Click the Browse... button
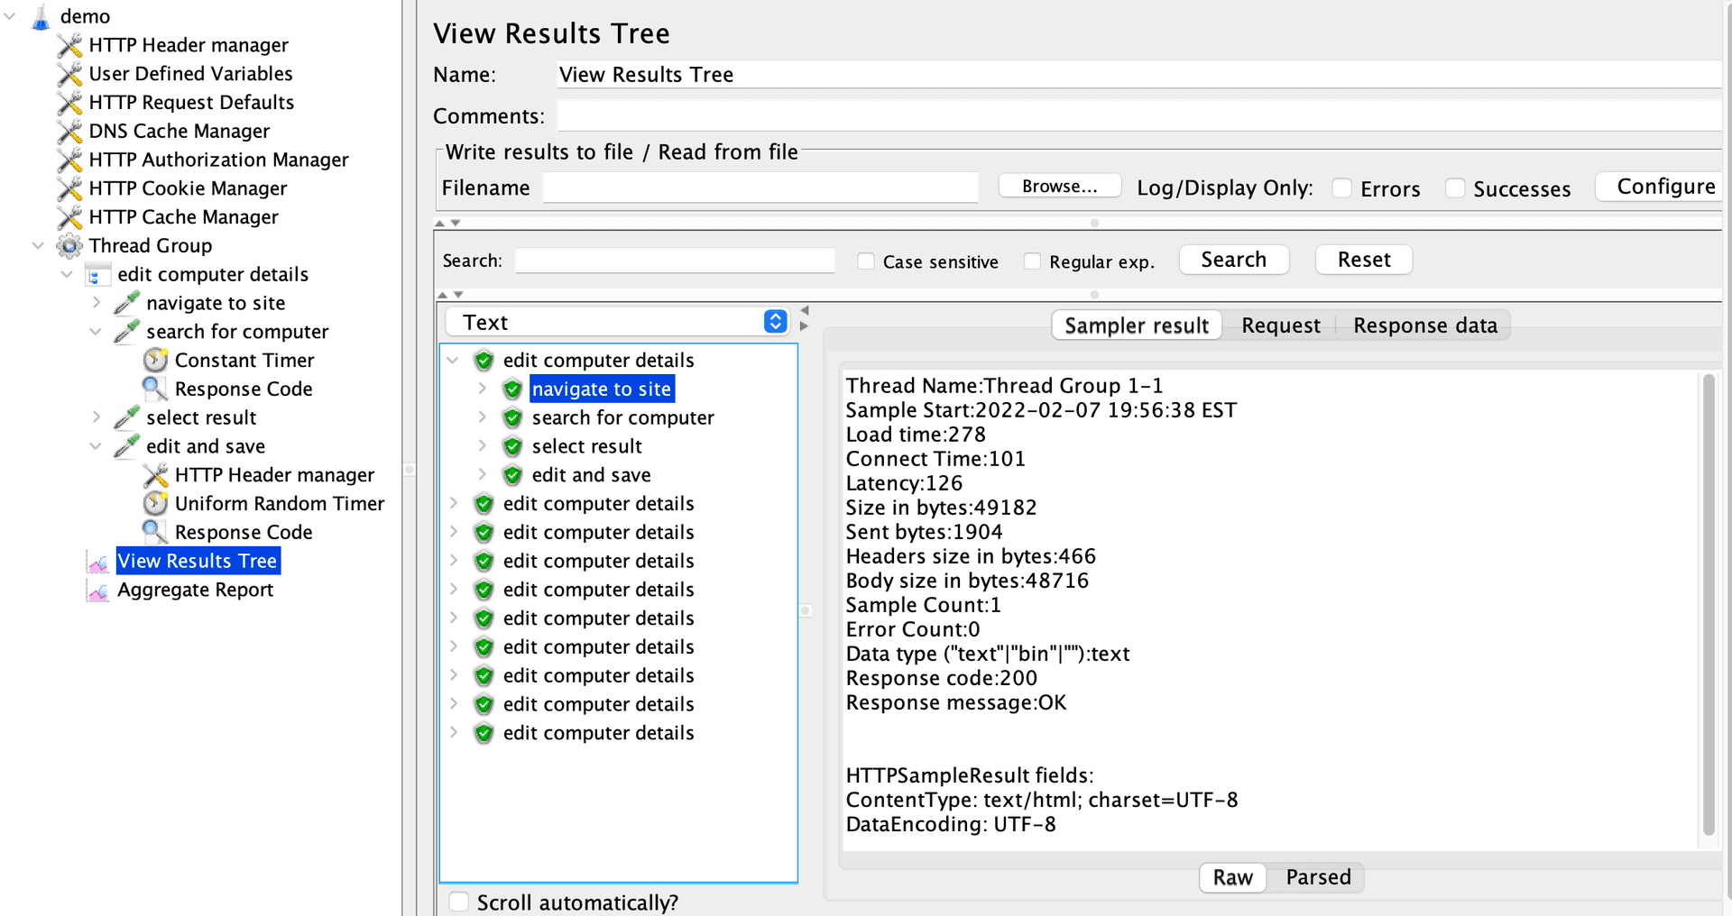This screenshot has height=916, width=1732. 1060,187
